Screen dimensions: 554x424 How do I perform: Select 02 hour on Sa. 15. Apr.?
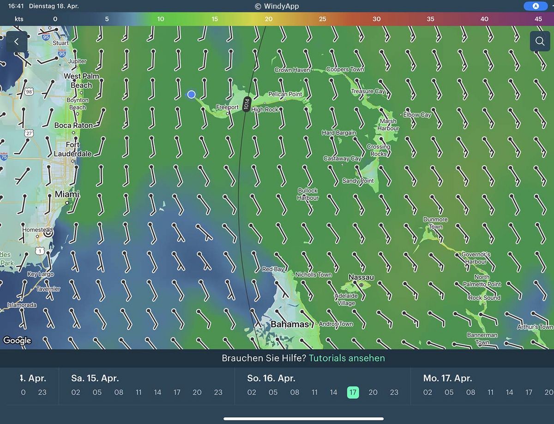[x=76, y=392]
